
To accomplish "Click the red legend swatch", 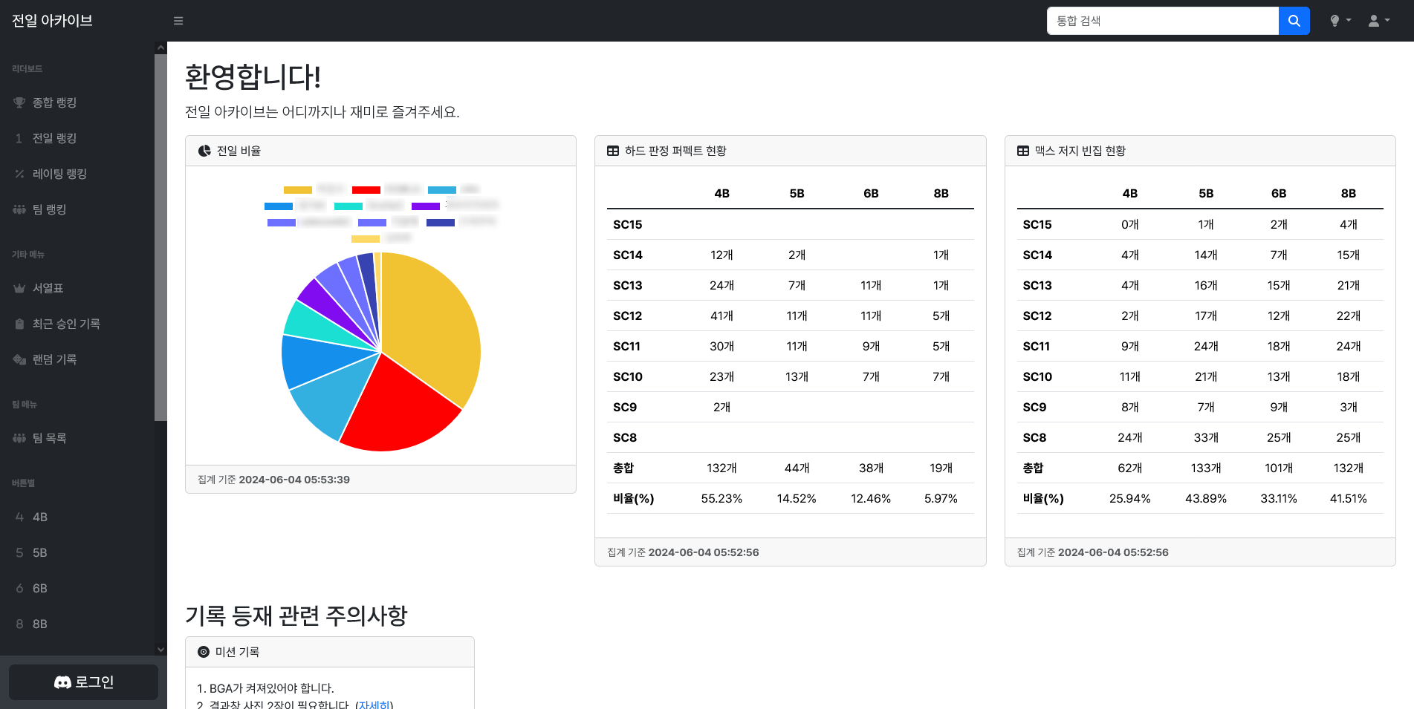I will (x=366, y=190).
